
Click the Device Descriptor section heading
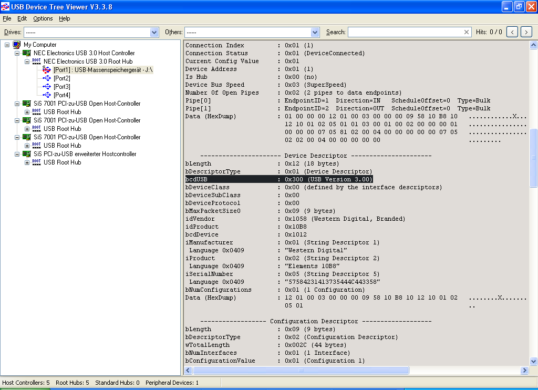point(316,156)
